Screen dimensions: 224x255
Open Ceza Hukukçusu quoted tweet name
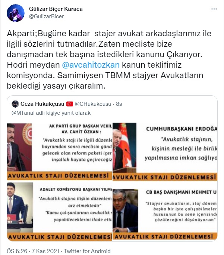tap(42, 104)
